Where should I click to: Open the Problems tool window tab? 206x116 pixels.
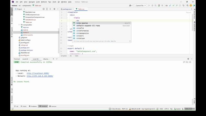33,106
